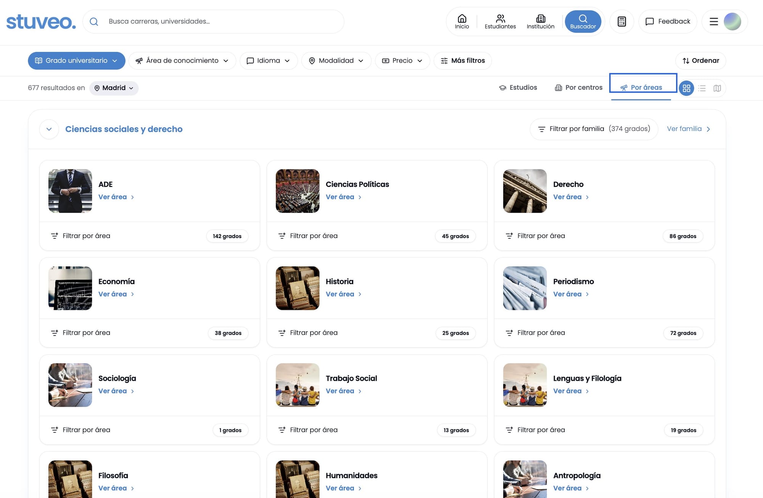Image resolution: width=763 pixels, height=498 pixels.
Task: Open Ver área link for Filosofía
Action: coord(116,488)
